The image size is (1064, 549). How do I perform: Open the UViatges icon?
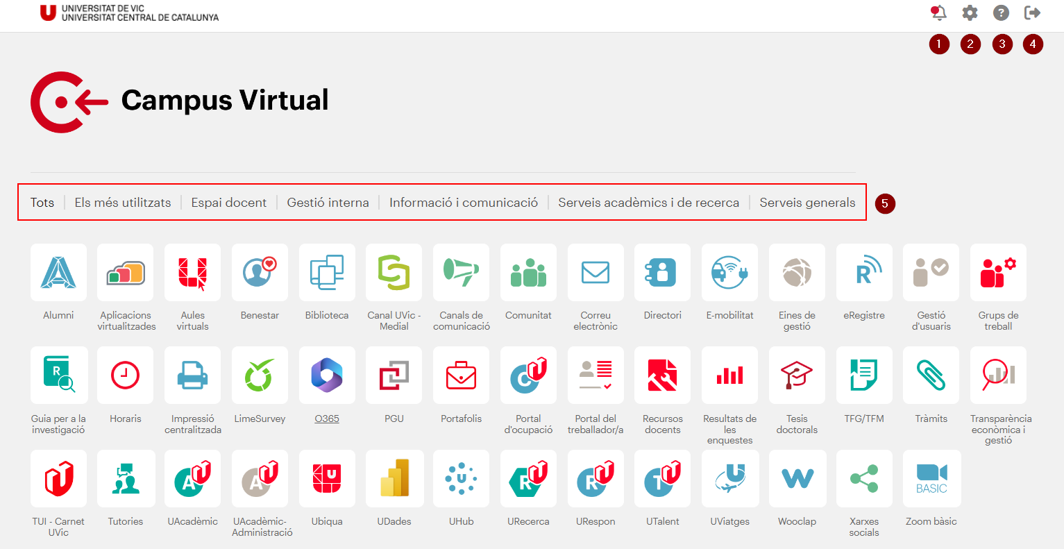[729, 478]
